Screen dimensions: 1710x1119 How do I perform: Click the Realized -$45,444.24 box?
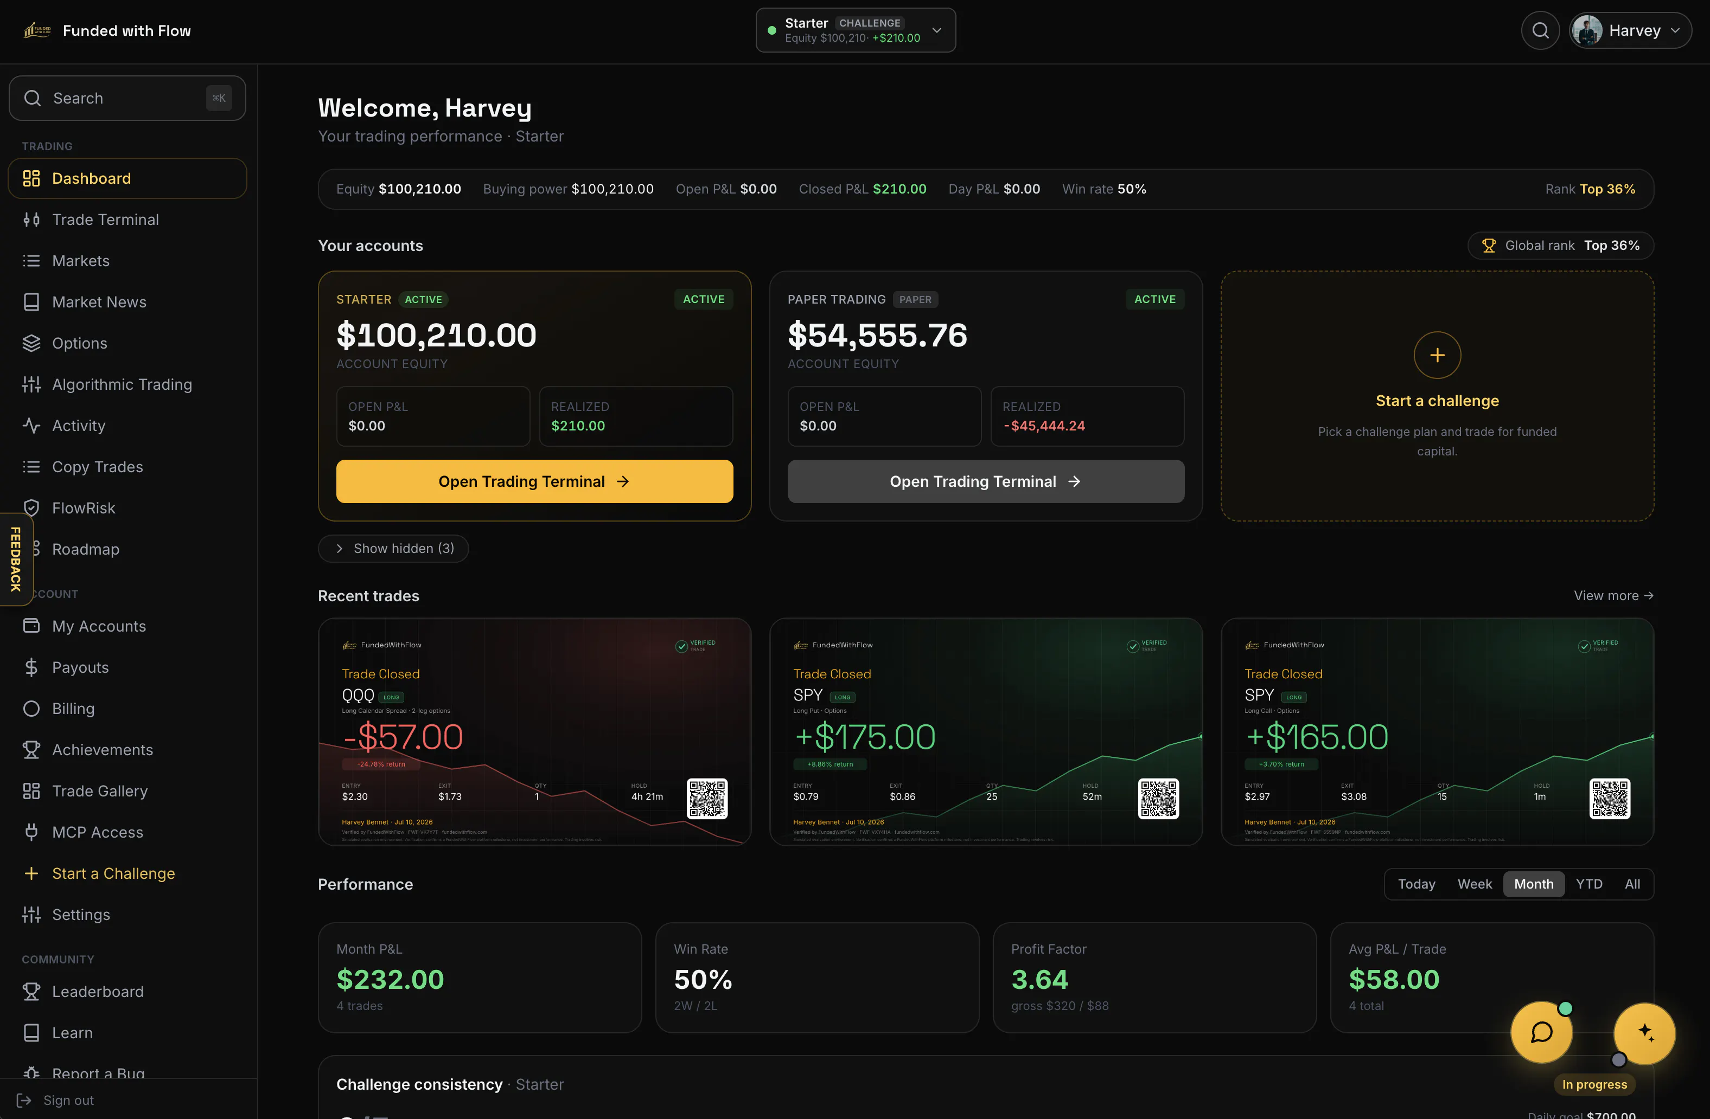(1087, 416)
